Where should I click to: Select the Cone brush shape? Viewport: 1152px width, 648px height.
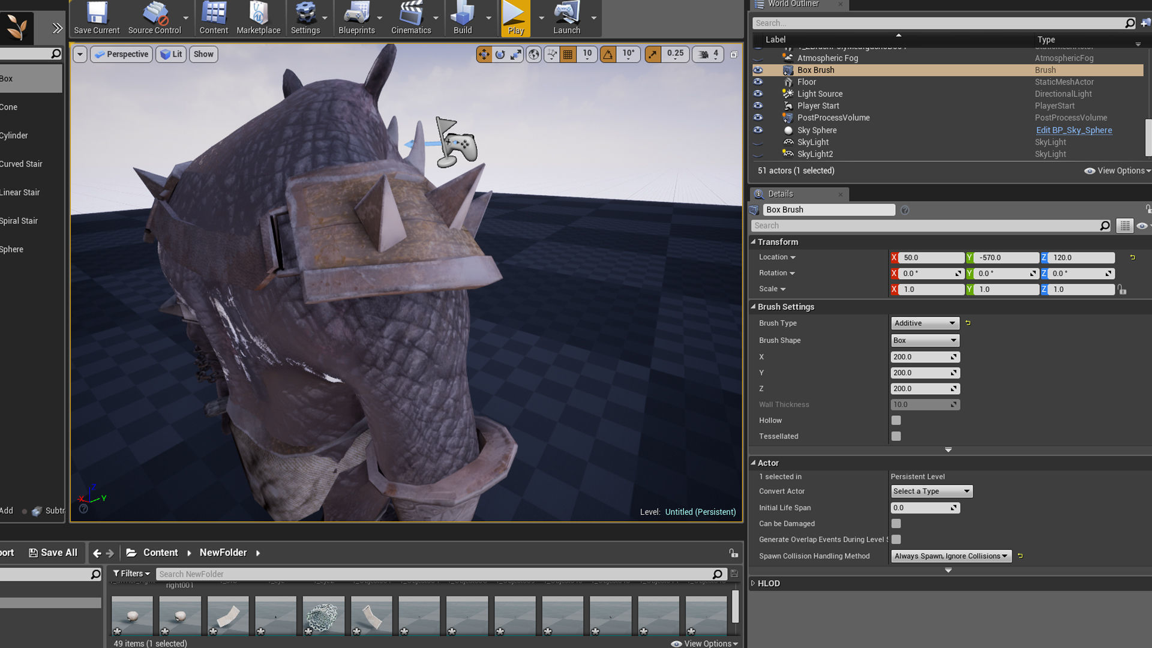(x=30, y=107)
